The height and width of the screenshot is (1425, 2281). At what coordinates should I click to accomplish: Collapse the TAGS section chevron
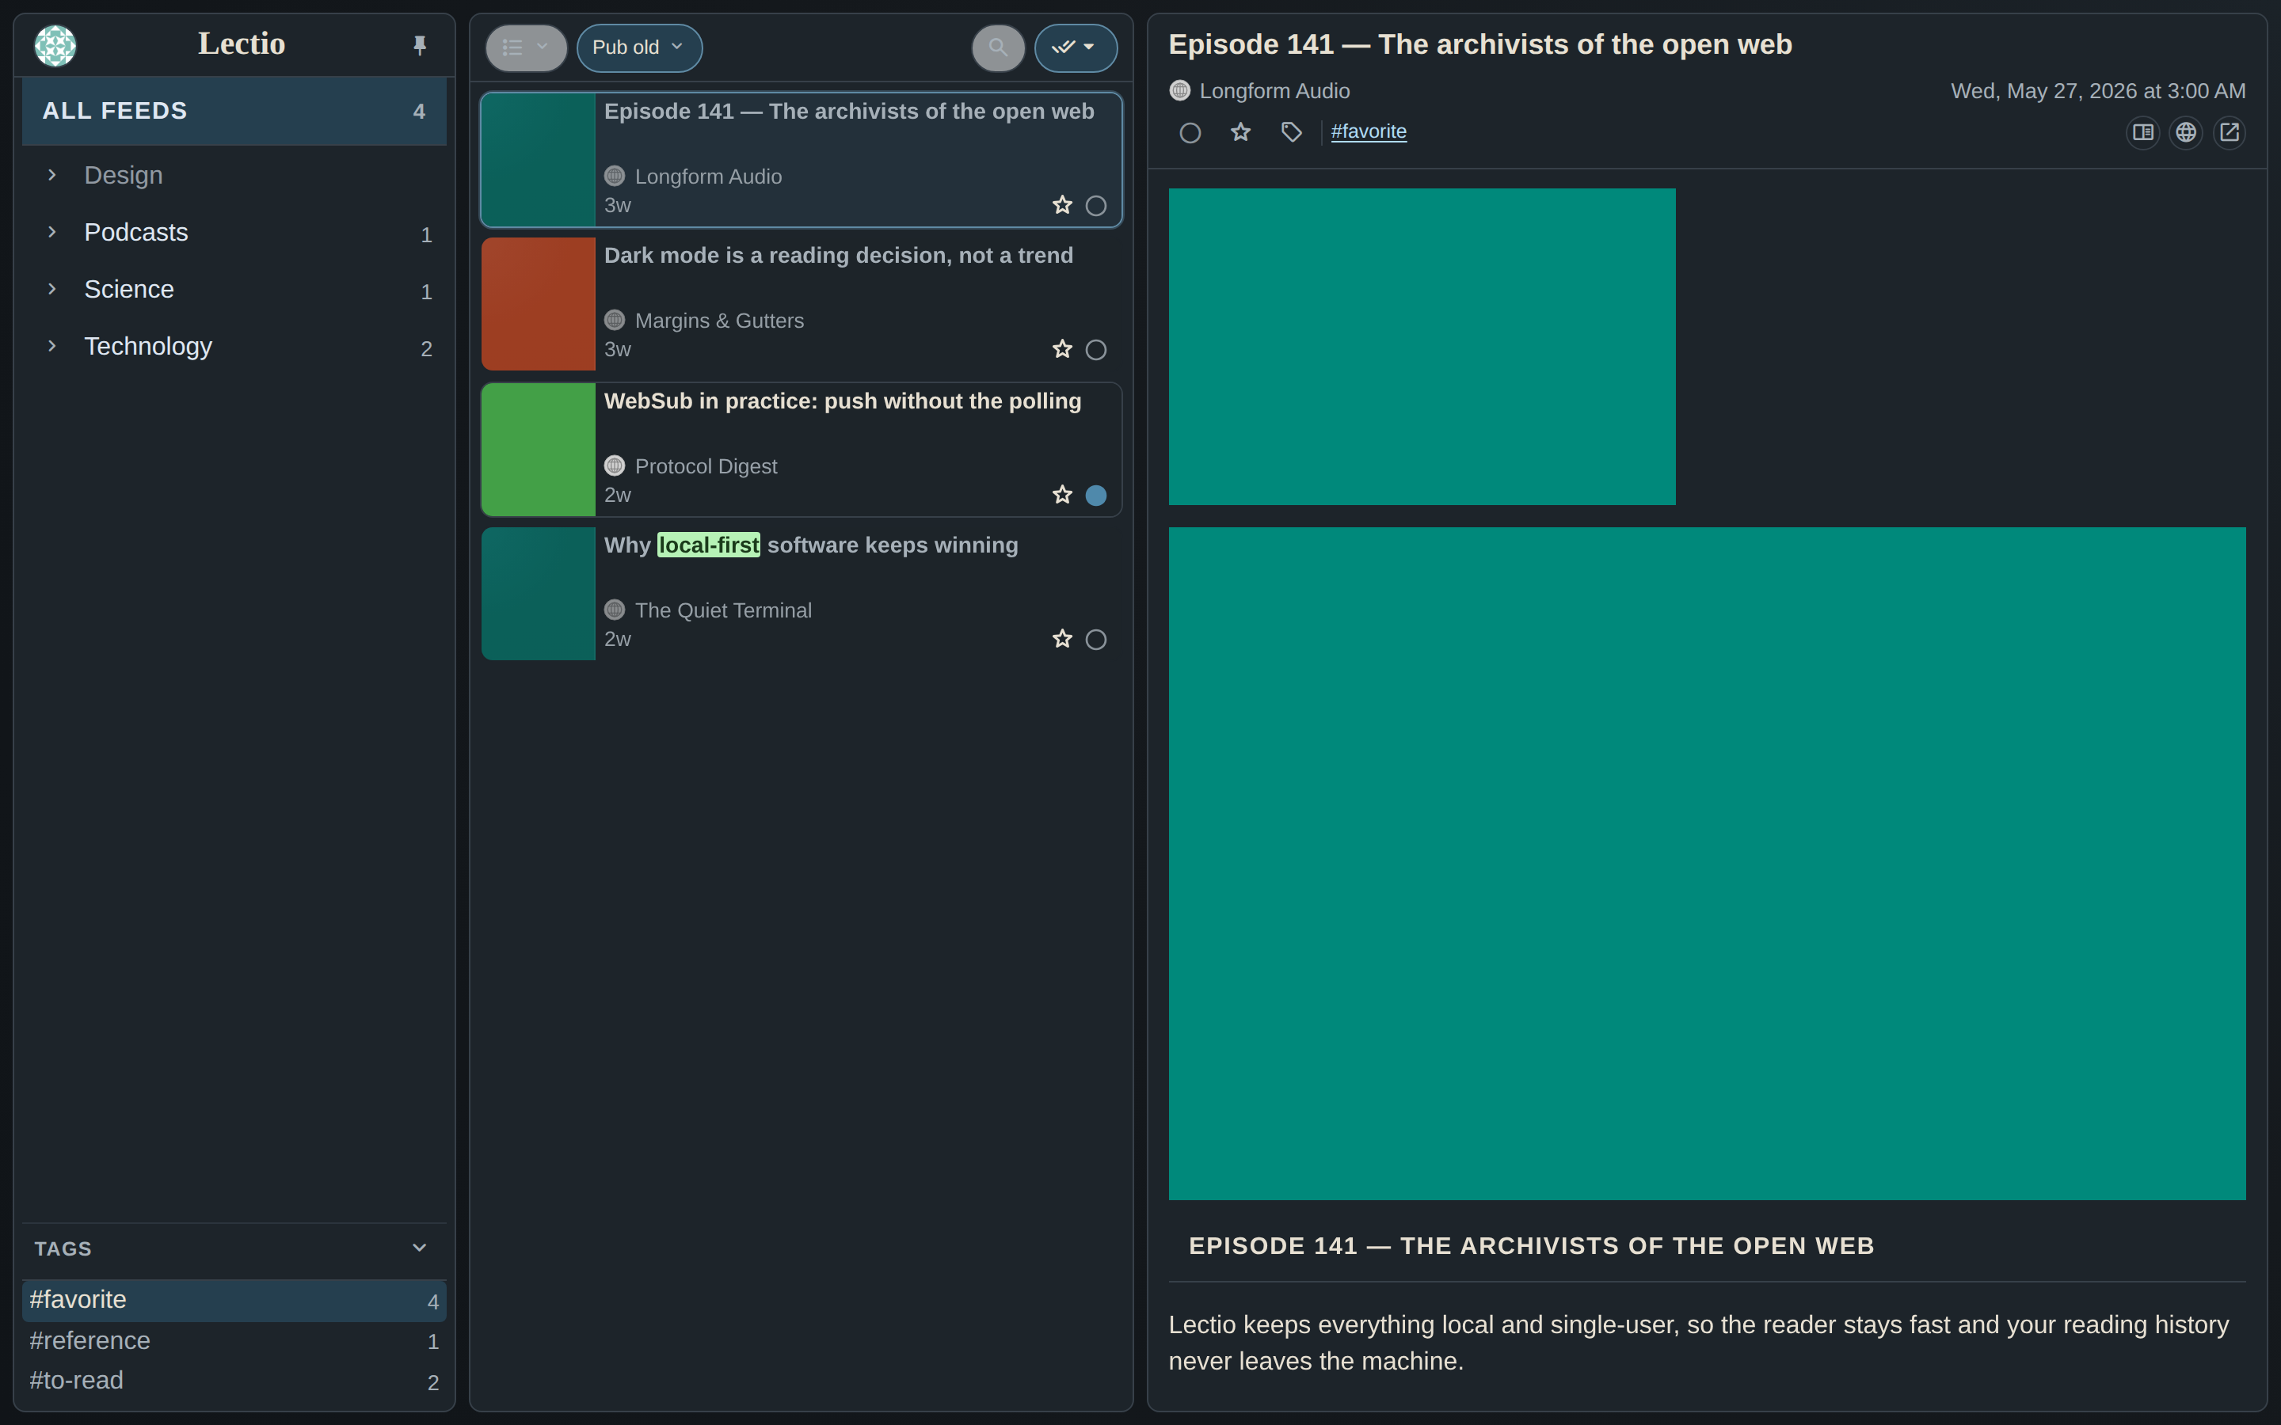[x=420, y=1248]
